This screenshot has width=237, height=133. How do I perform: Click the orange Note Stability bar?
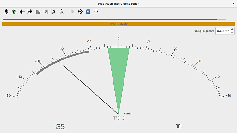tap(118, 24)
